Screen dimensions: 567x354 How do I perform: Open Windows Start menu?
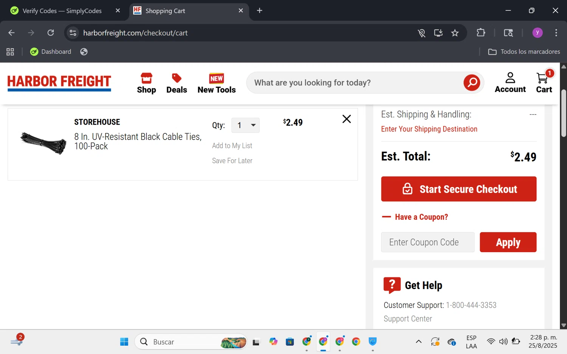click(124, 342)
